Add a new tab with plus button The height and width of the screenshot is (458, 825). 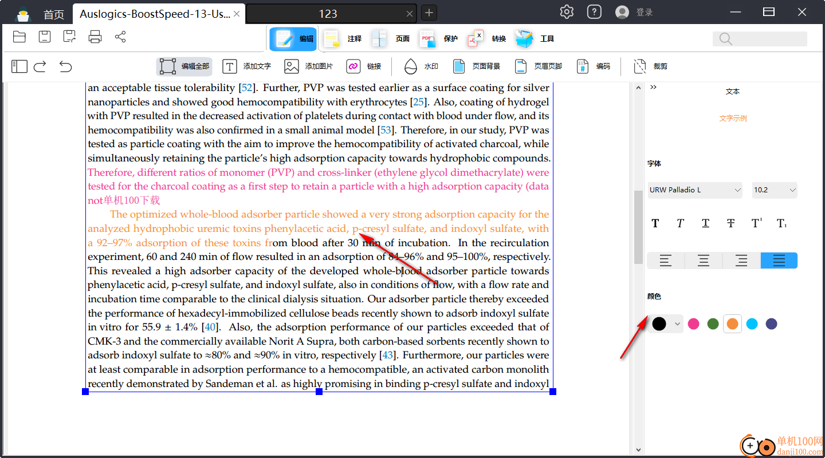coord(429,13)
